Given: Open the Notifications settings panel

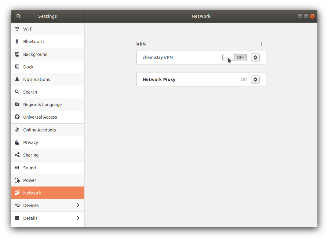Looking at the screenshot, I should [48, 79].
